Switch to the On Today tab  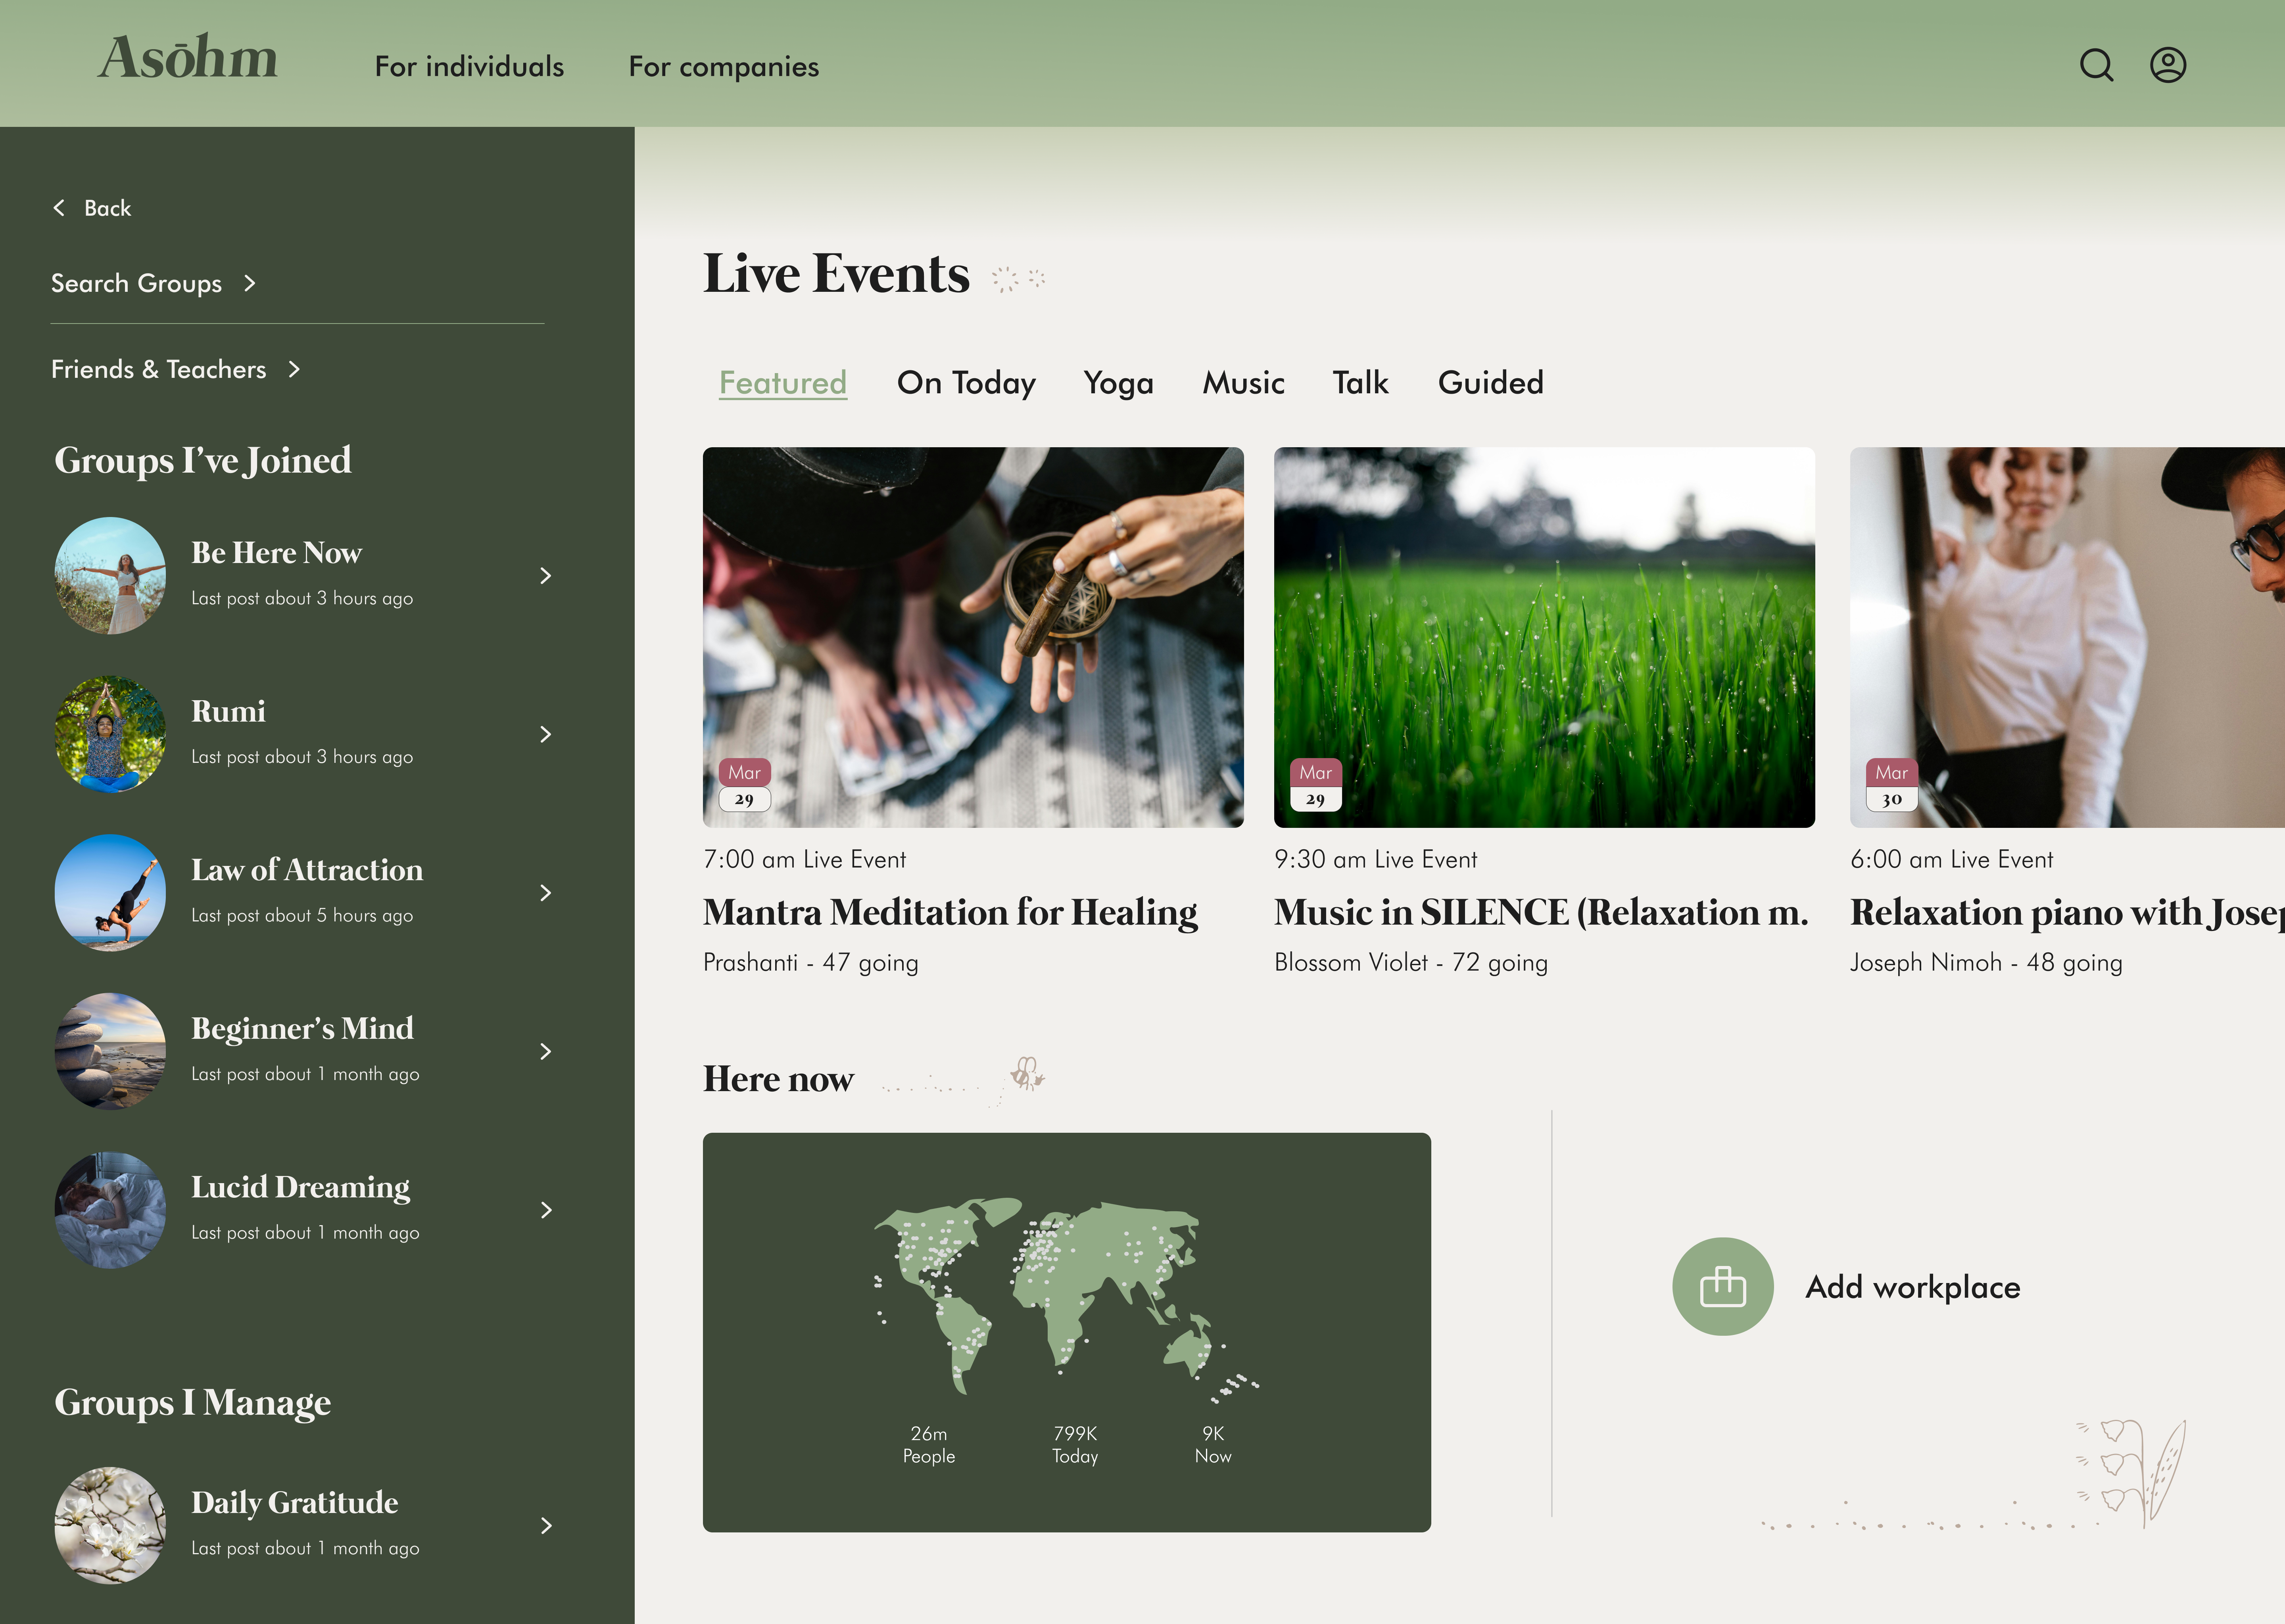coord(966,383)
